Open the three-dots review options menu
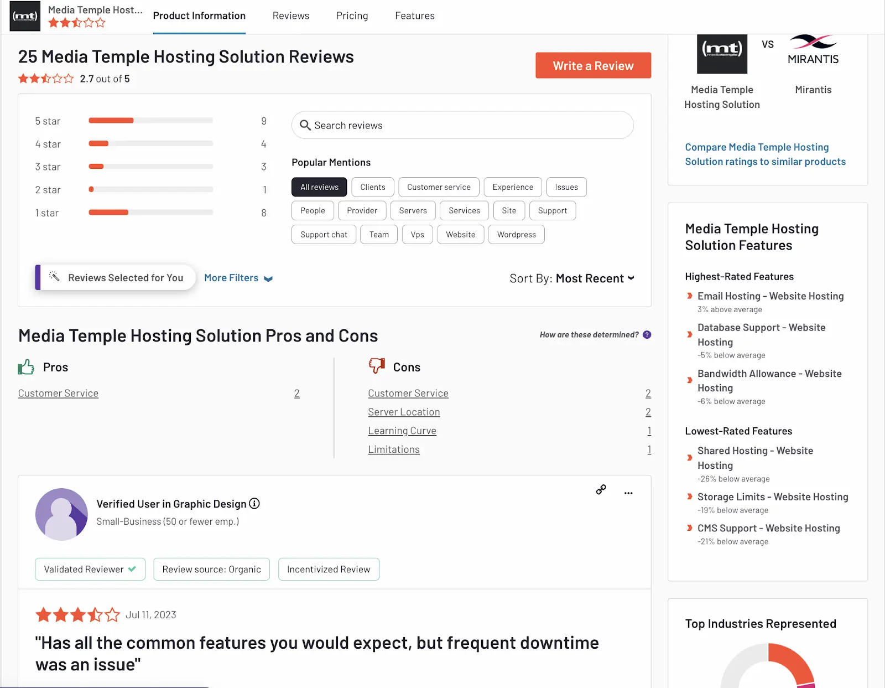885x688 pixels. [x=628, y=493]
